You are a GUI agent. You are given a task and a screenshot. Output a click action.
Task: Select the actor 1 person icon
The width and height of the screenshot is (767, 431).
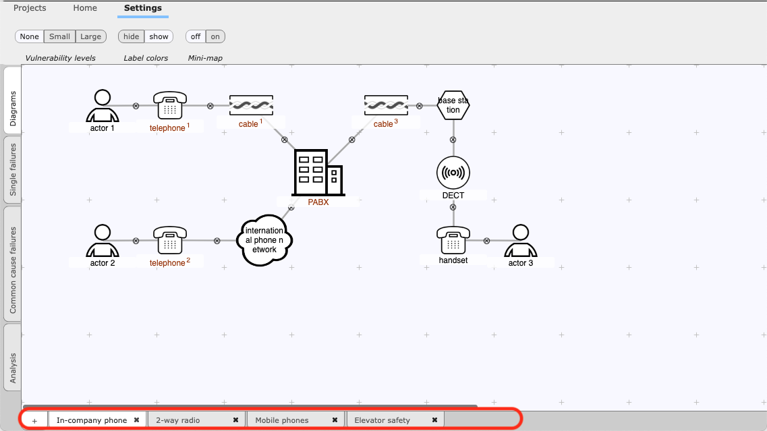click(x=103, y=105)
